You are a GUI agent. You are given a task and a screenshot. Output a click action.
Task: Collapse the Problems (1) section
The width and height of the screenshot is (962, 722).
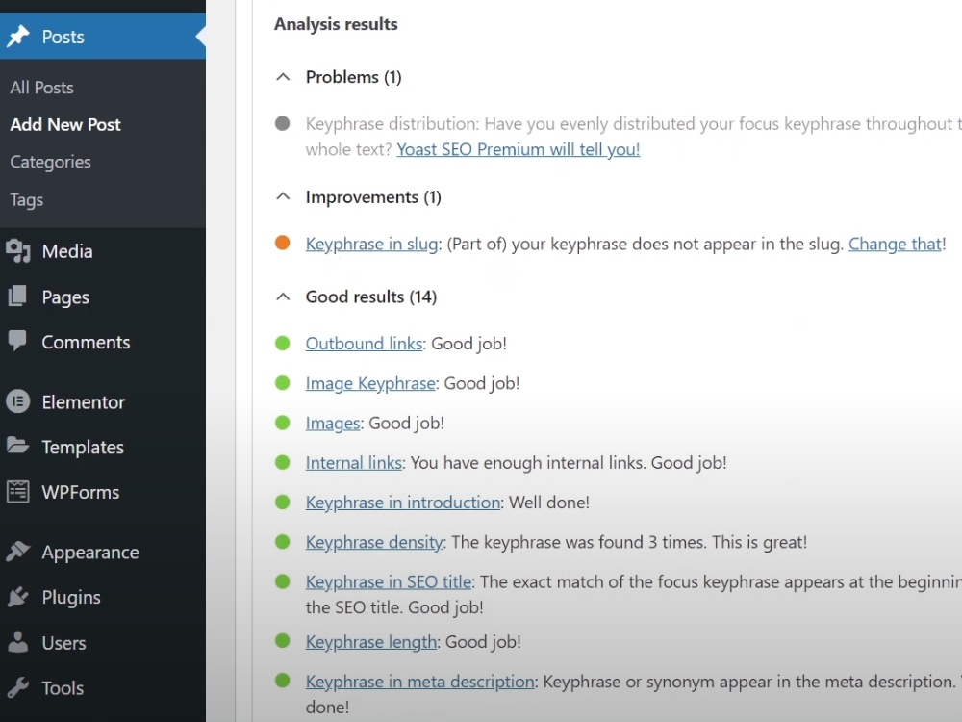pyautogui.click(x=283, y=77)
